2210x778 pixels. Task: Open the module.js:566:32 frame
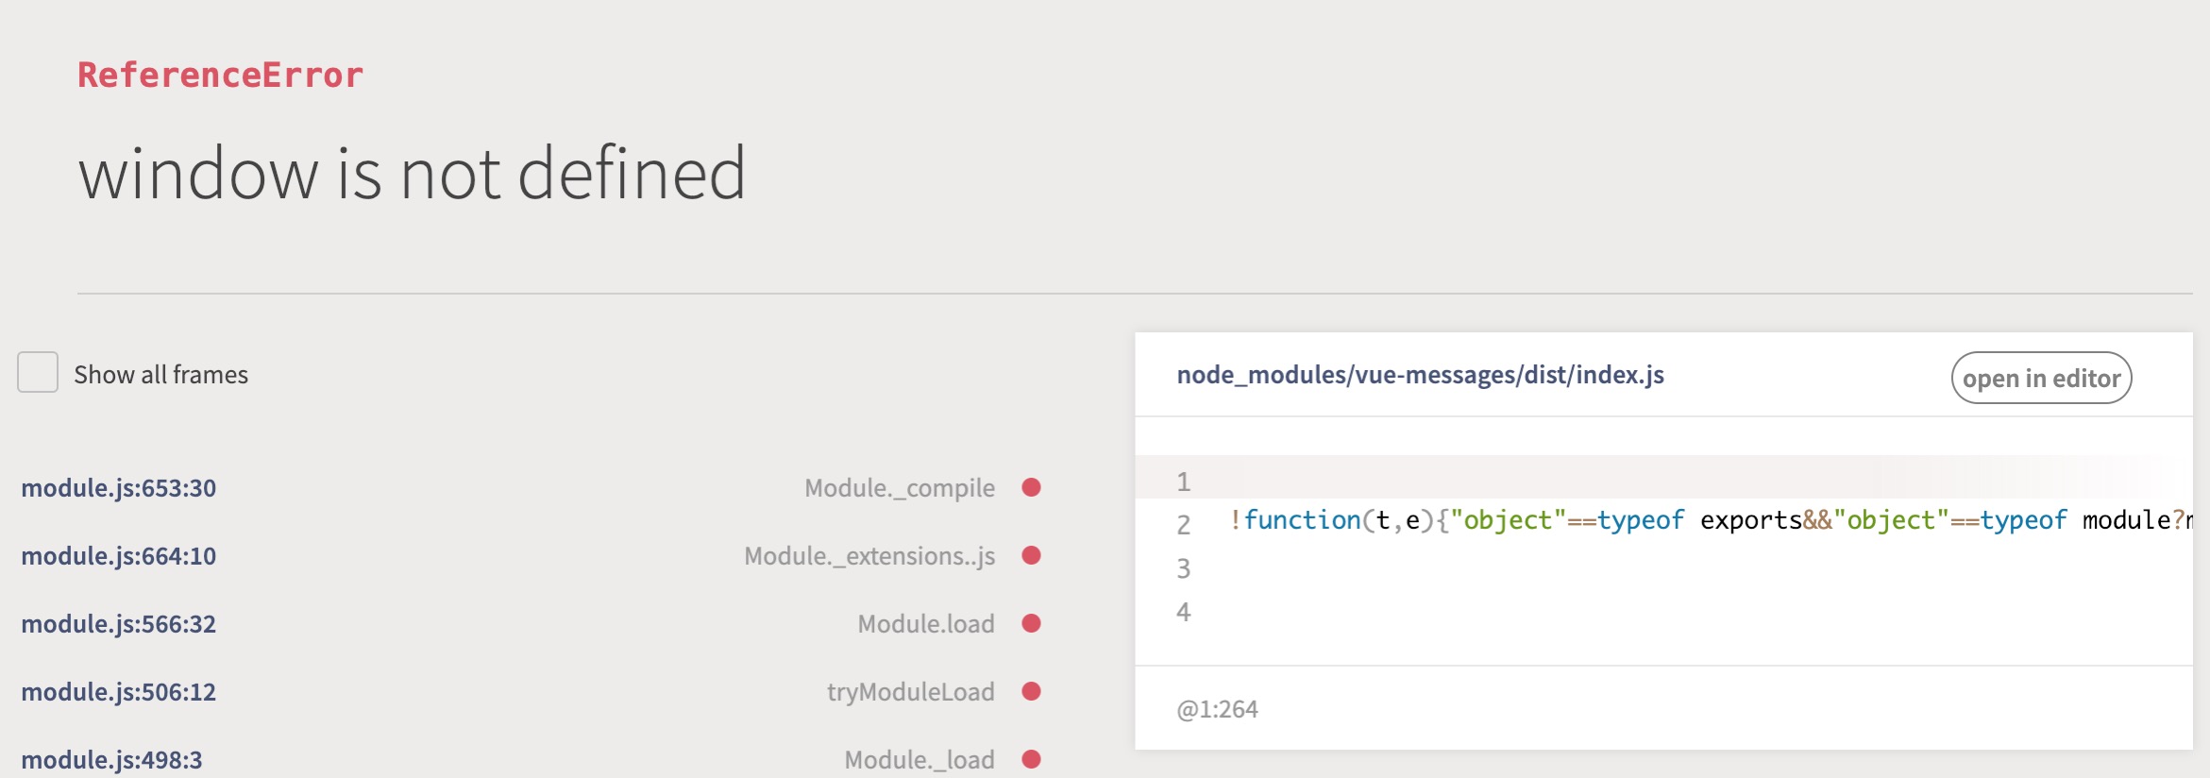[119, 624]
